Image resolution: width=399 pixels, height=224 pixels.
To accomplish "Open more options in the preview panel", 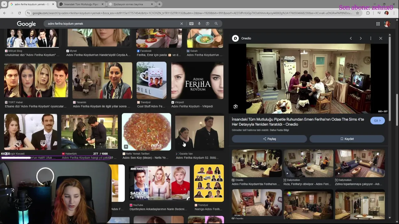I will 371,38.
